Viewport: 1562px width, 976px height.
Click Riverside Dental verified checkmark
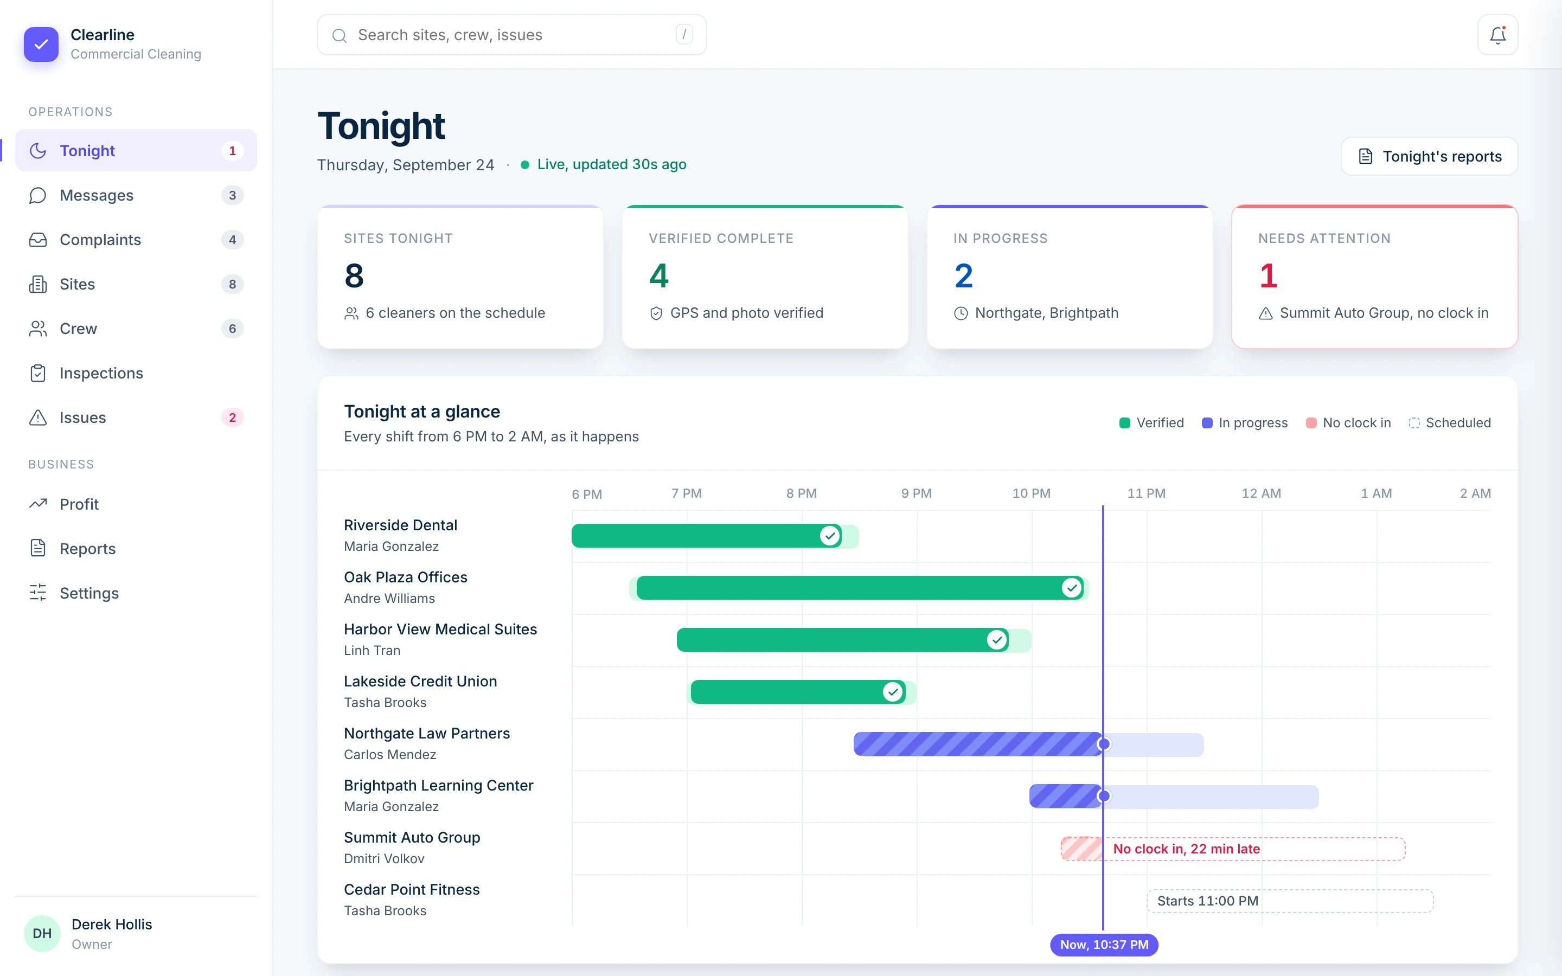pos(829,536)
